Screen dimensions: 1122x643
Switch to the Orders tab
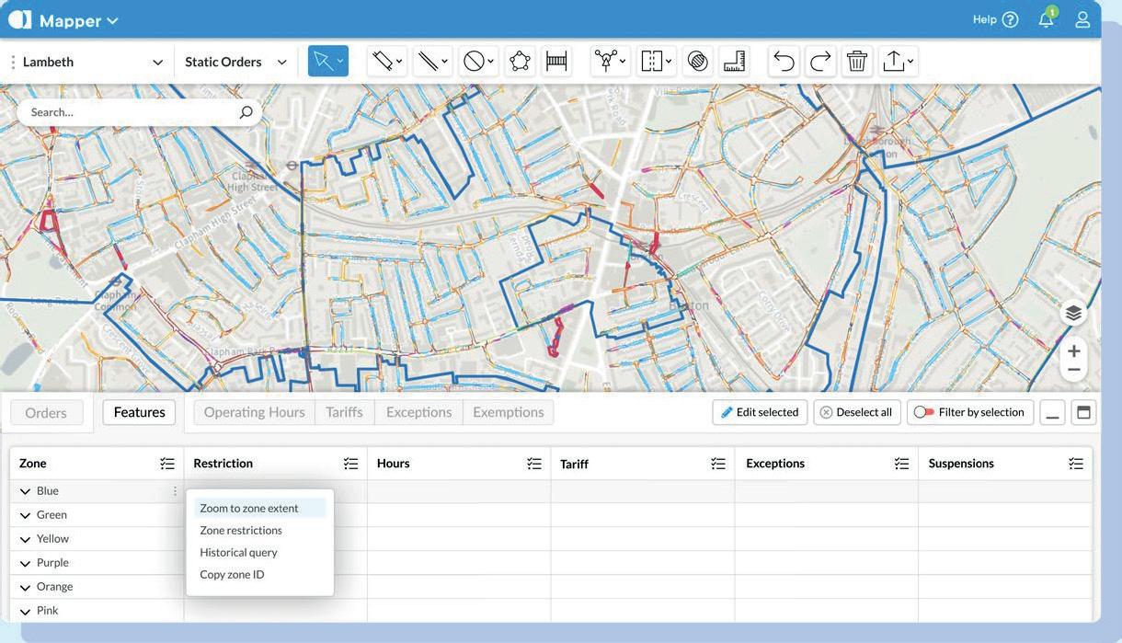pyautogui.click(x=46, y=413)
